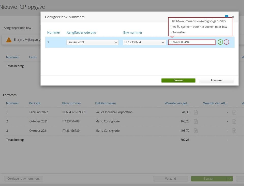Viewport: 254px width, 186px height.
Task: Open AB document icon in Februari 2022 row
Action: pyautogui.click(x=234, y=112)
